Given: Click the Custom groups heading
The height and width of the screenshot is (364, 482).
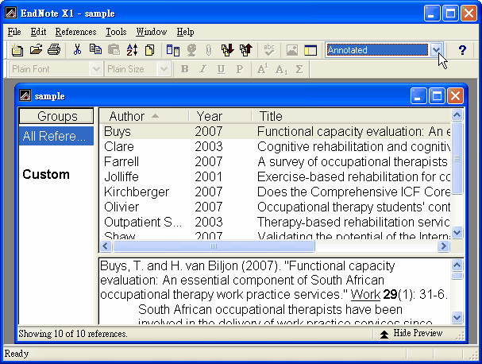Looking at the screenshot, I should 46,174.
